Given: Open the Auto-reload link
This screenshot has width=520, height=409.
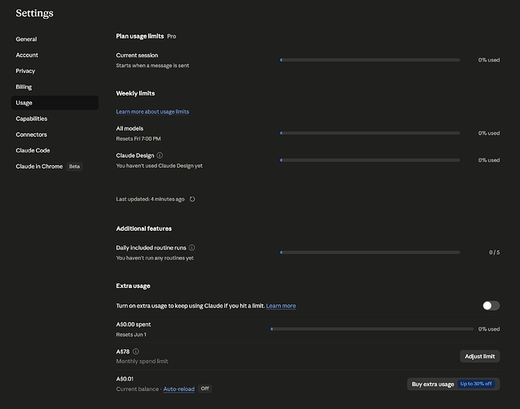Looking at the screenshot, I should pos(179,389).
